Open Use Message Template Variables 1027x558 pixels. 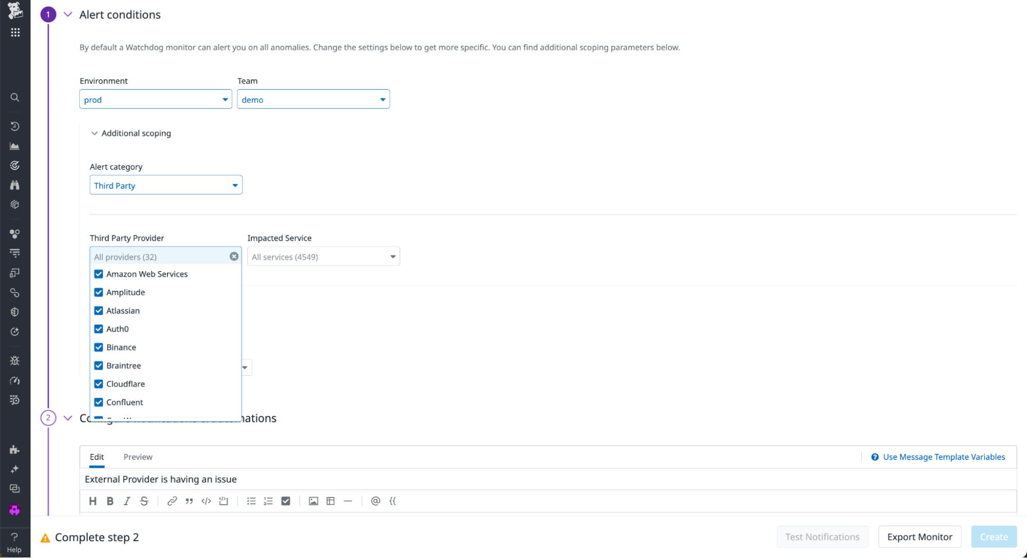(943, 457)
